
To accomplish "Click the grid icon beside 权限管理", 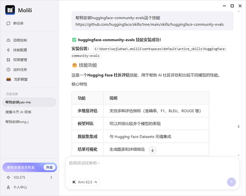I will point(8,60).
